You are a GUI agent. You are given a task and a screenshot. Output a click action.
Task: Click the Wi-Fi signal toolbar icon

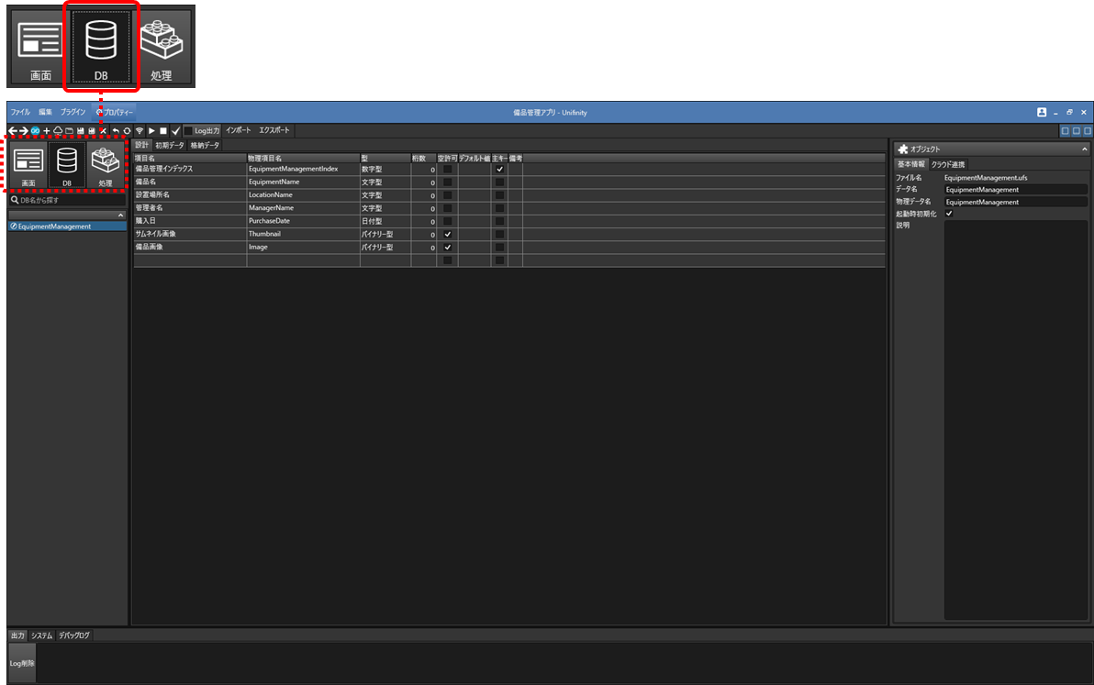[x=140, y=130]
